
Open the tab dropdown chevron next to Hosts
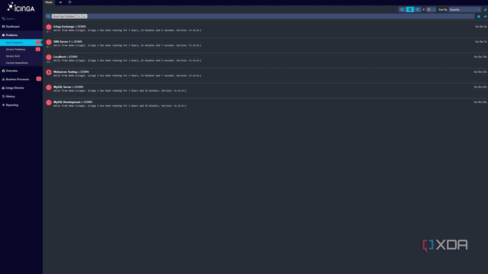tap(61, 2)
